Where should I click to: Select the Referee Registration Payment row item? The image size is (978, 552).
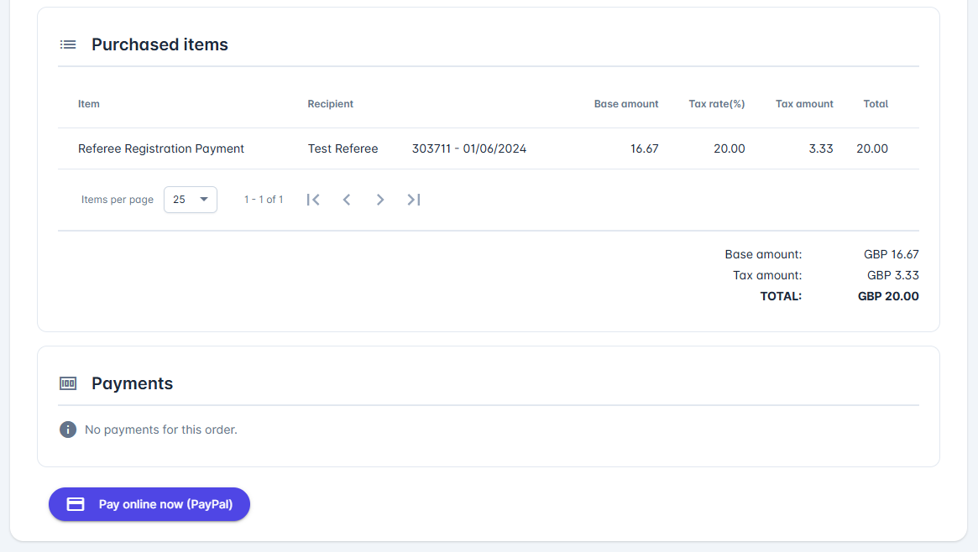161,148
